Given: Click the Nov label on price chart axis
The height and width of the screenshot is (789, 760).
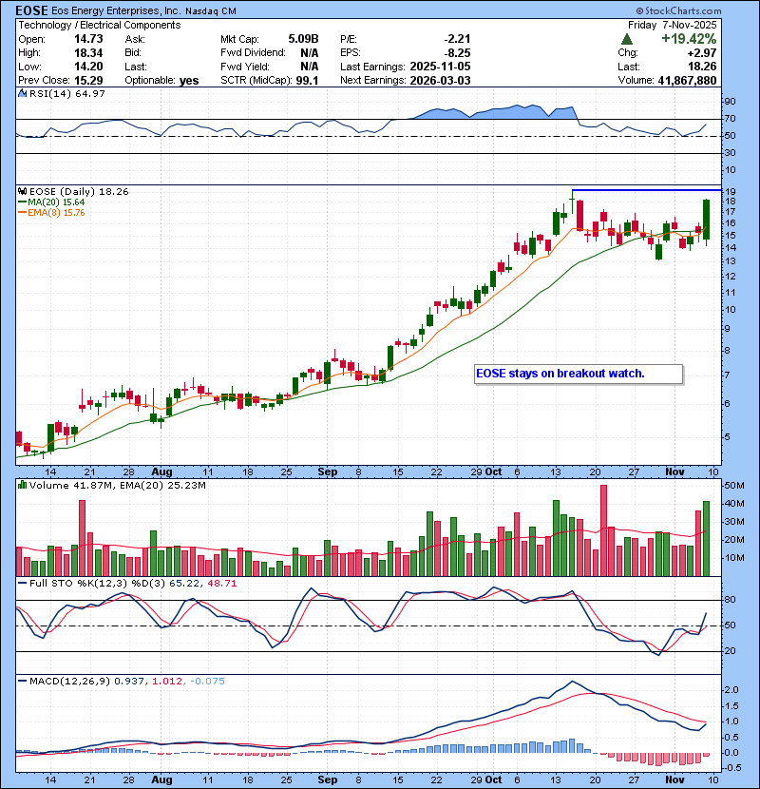Looking at the screenshot, I should 674,472.
